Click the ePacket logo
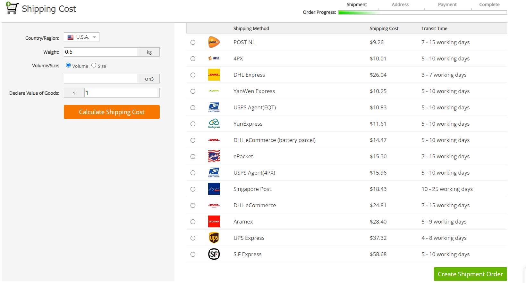Image resolution: width=526 pixels, height=283 pixels. point(214,156)
